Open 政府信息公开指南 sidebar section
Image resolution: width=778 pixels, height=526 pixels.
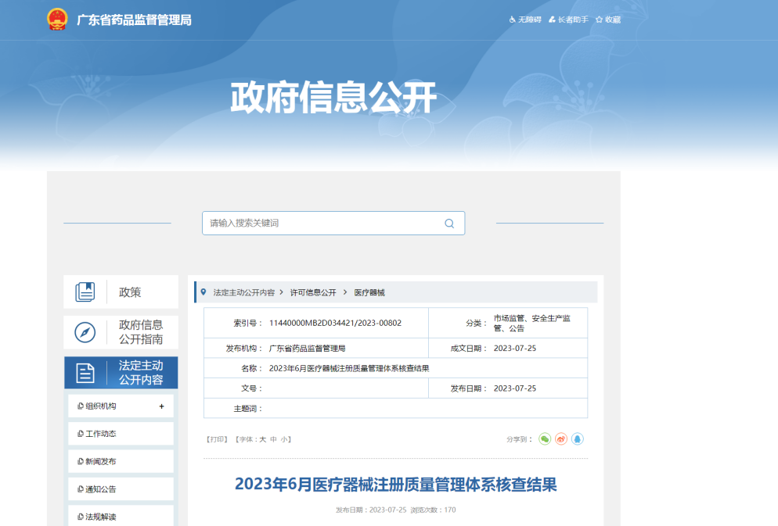(121, 332)
